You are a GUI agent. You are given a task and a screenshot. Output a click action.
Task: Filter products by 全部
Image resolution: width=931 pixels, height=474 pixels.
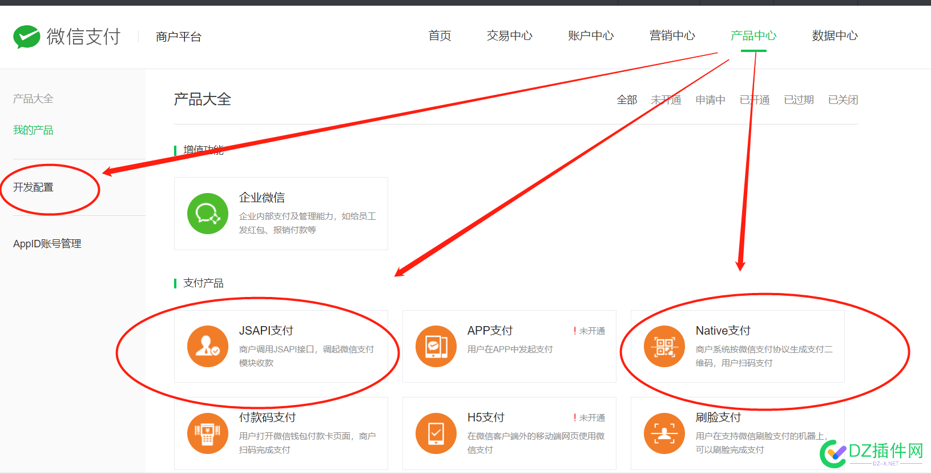click(627, 100)
